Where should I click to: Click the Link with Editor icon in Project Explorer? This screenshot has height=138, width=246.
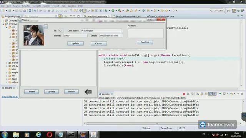point(60,16)
